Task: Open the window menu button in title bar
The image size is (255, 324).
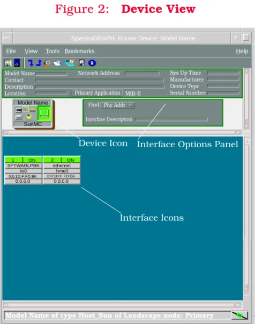Action: (7, 38)
